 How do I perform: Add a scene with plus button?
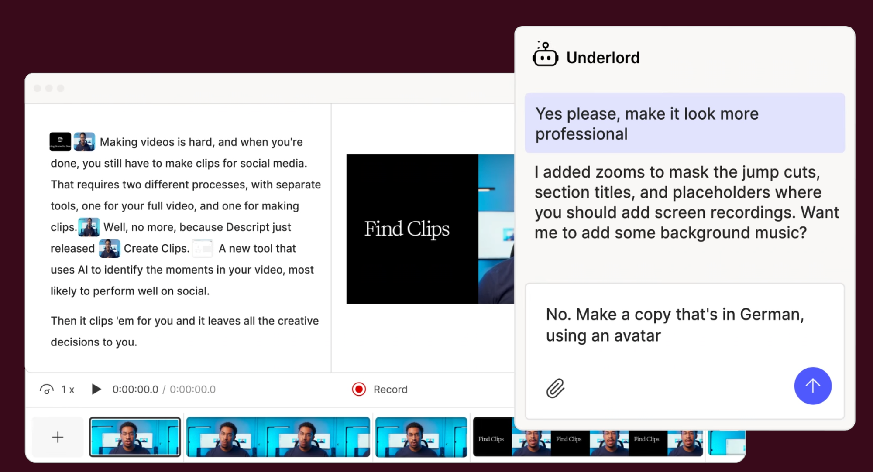coord(58,437)
